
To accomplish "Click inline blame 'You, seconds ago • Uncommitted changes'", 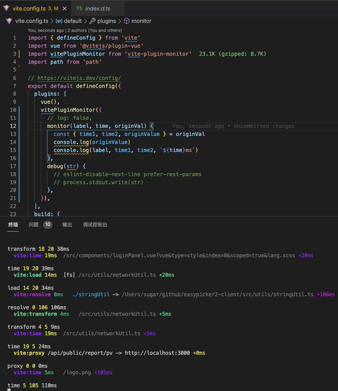I will click(233, 126).
